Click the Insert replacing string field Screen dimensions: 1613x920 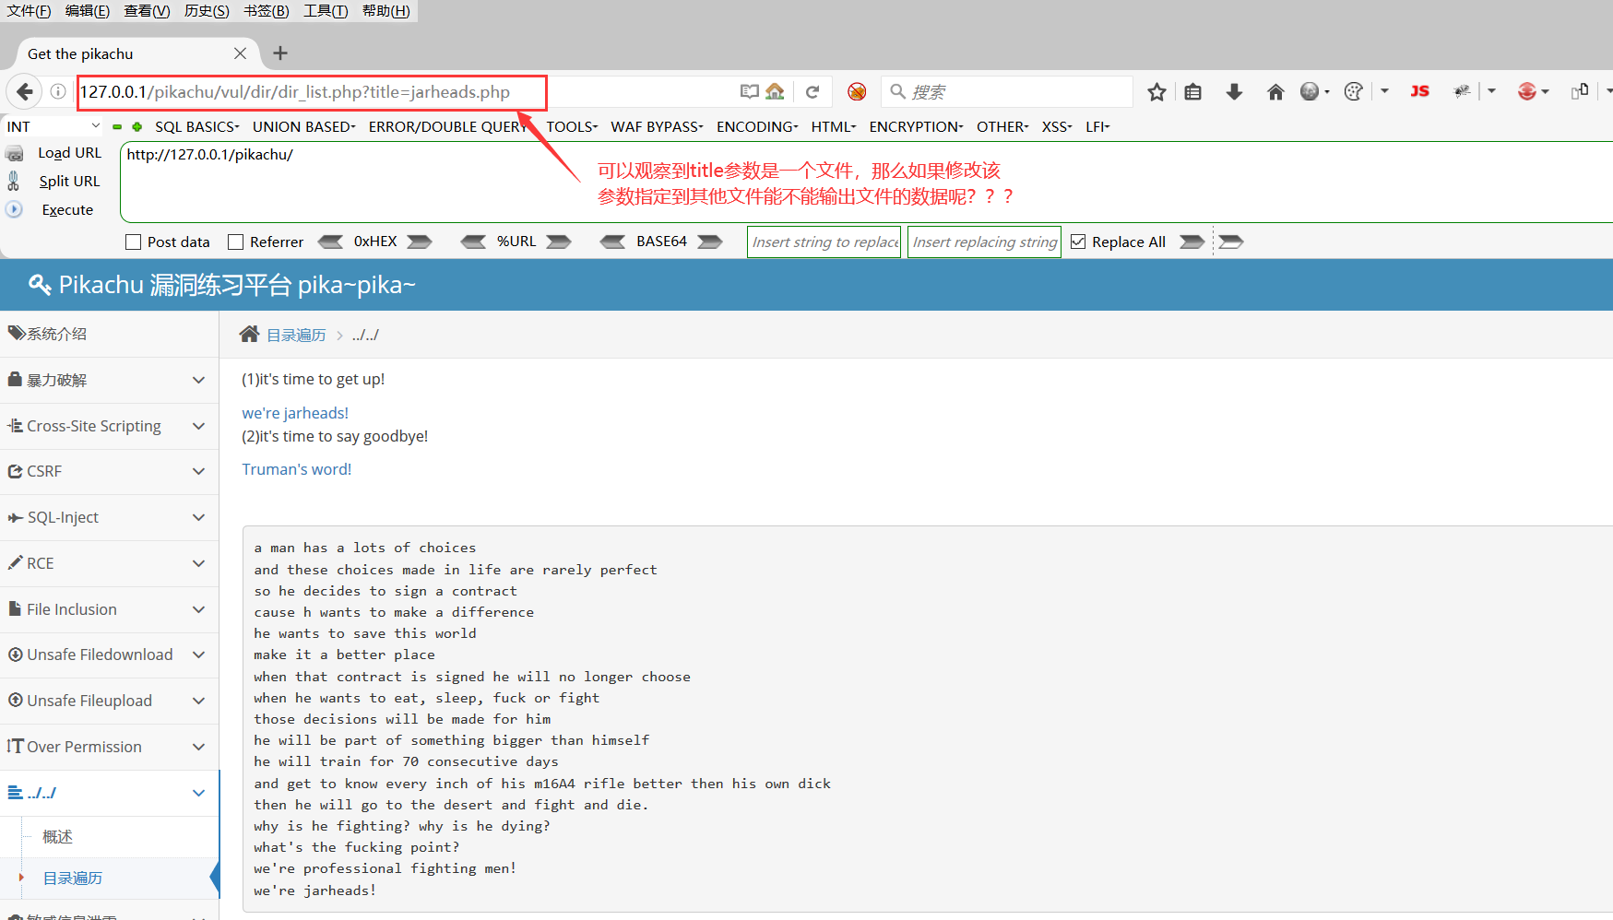pos(984,242)
